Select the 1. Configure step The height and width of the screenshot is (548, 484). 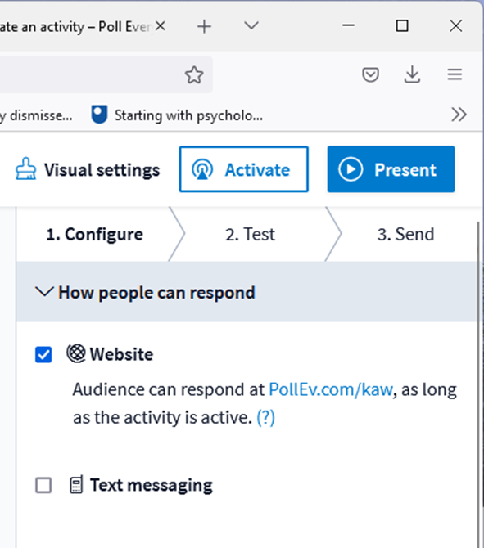tap(94, 234)
